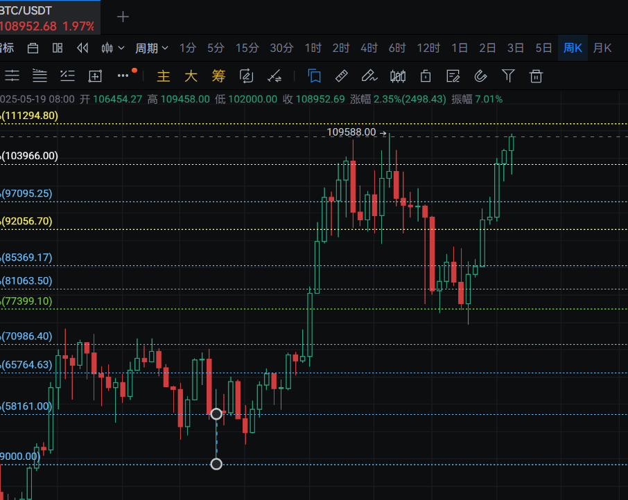Screen dimensions: 628x500
Task: Click the rewind replay icon
Action: [x=82, y=48]
